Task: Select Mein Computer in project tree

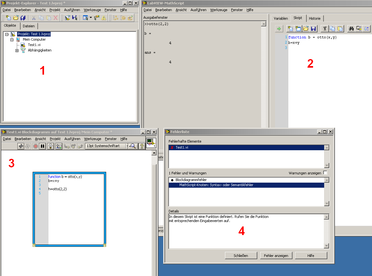Action: (34, 39)
